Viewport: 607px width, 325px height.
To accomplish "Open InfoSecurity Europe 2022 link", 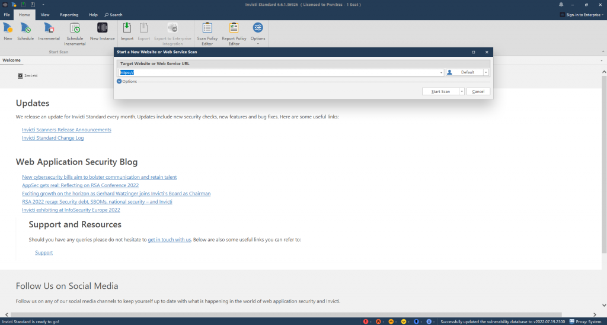I will [71, 210].
